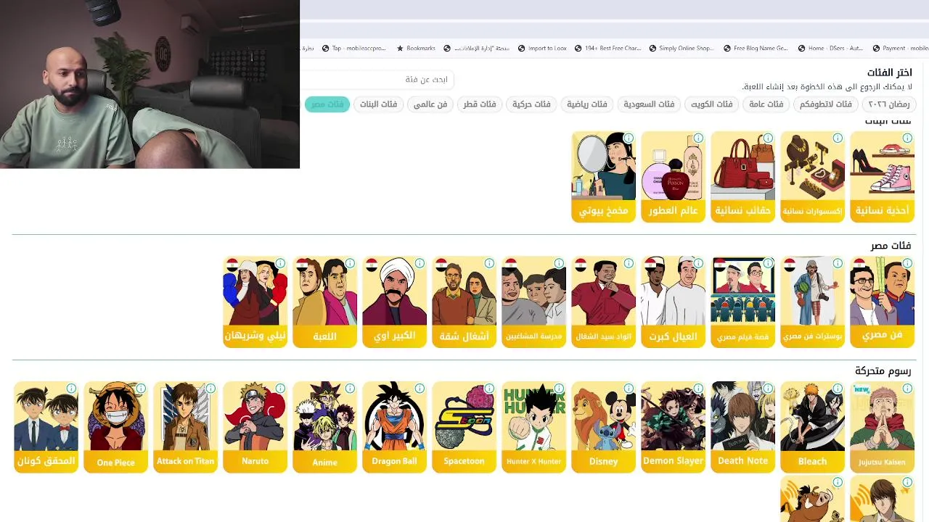Pick the Dragon Ball category card
This screenshot has height=522, width=929.
[394, 427]
